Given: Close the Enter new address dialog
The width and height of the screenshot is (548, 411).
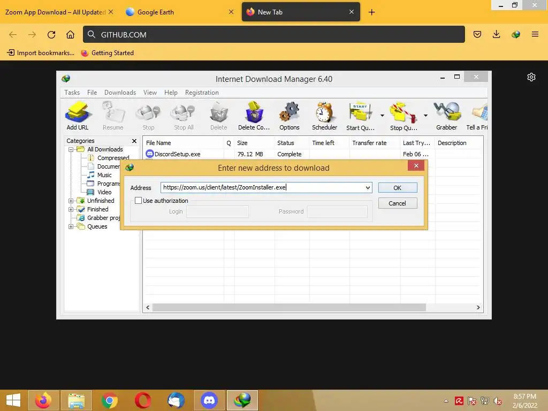Looking at the screenshot, I should [416, 166].
